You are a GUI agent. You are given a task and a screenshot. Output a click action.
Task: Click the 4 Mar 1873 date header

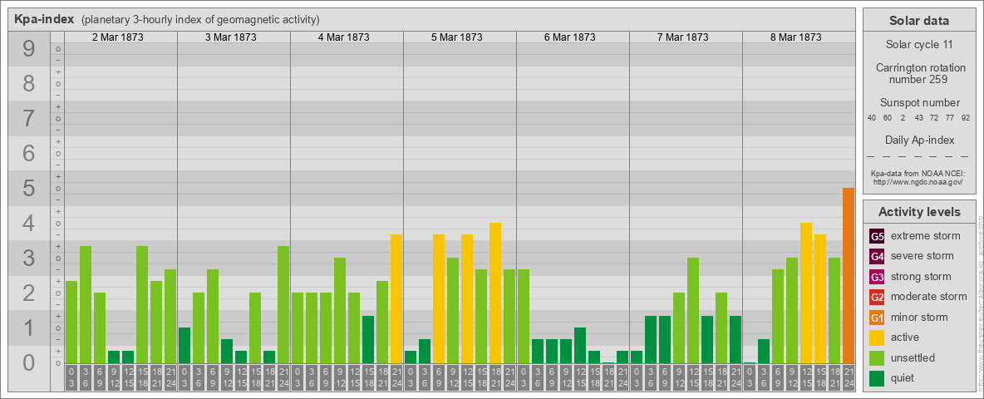click(x=344, y=37)
